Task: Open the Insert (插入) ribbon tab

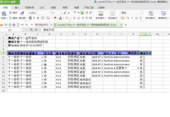Action: [x=17, y=7]
